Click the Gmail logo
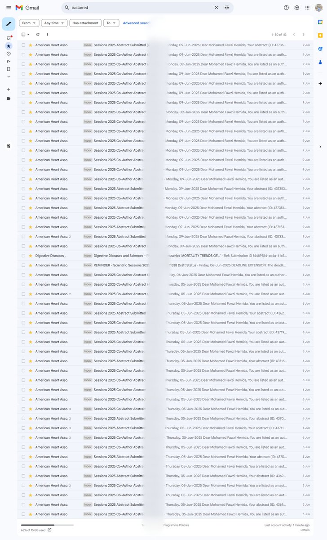The image size is (327, 540). pyautogui.click(x=27, y=8)
